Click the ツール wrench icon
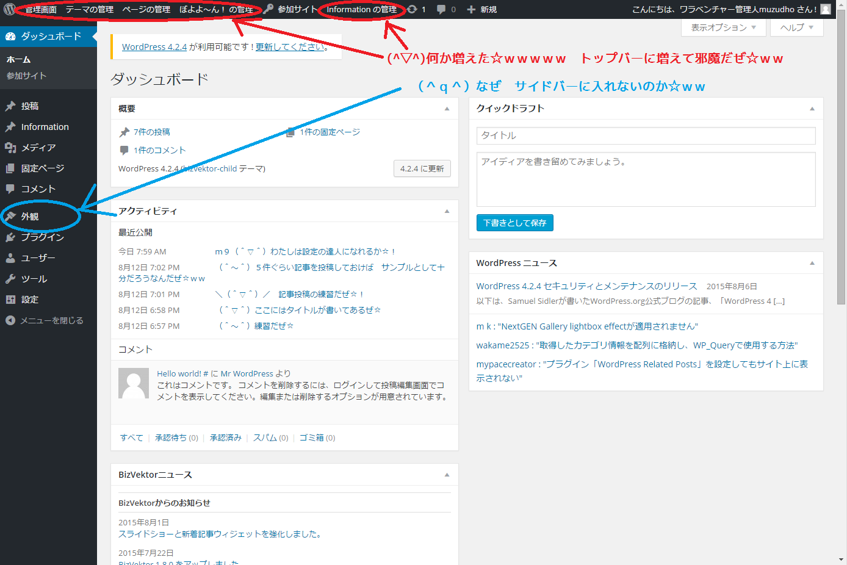Screen dimensions: 847x565 pyautogui.click(x=10, y=279)
